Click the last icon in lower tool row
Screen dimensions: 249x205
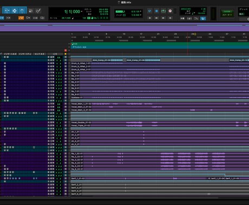click(x=42, y=18)
